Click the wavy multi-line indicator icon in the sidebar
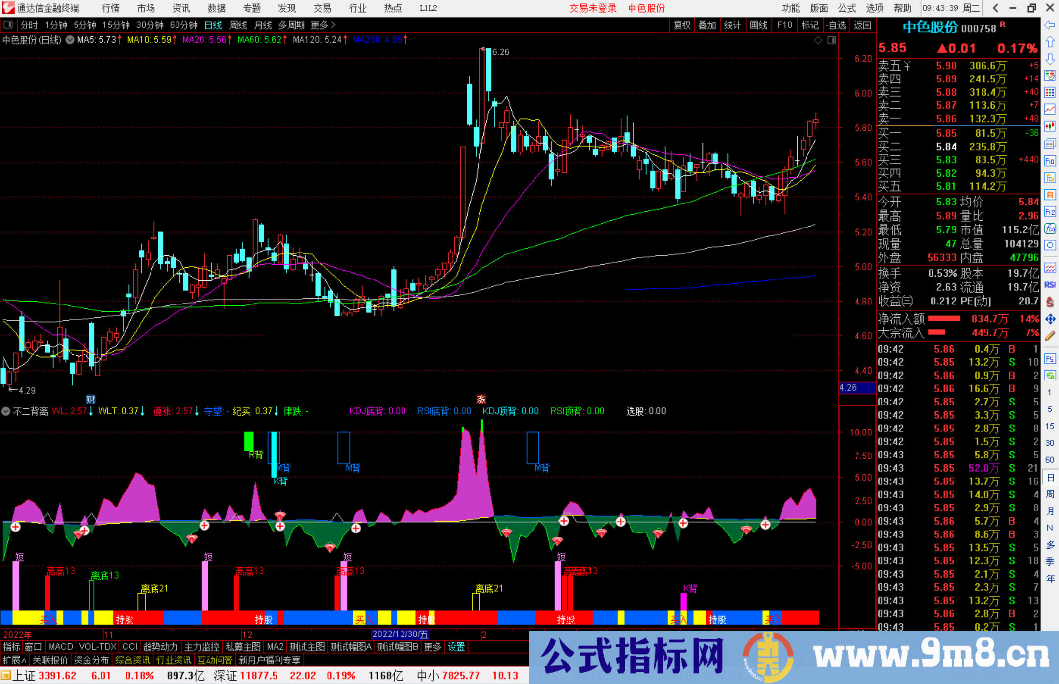The width and height of the screenshot is (1059, 684). 1050,268
